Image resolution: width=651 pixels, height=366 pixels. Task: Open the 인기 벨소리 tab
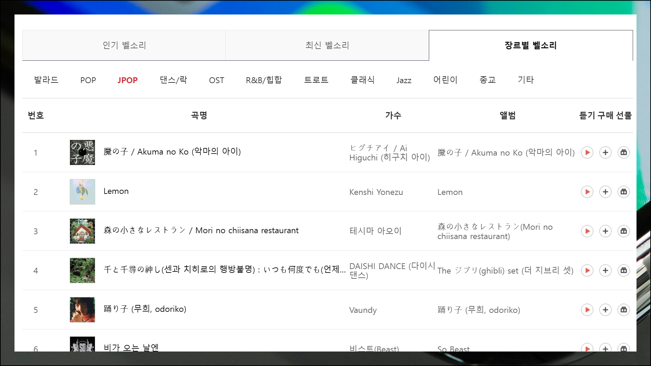124,45
